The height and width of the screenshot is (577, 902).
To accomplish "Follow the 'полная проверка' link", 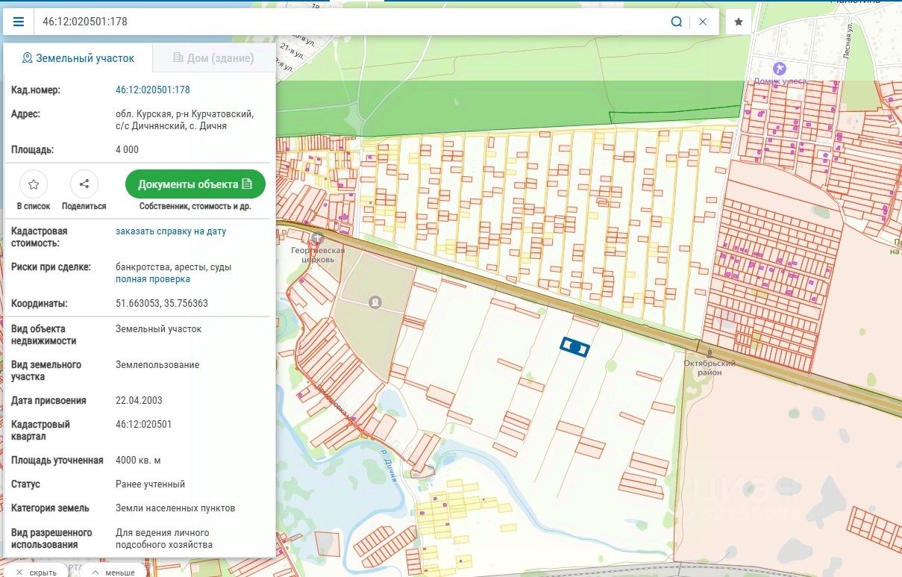I will (153, 279).
